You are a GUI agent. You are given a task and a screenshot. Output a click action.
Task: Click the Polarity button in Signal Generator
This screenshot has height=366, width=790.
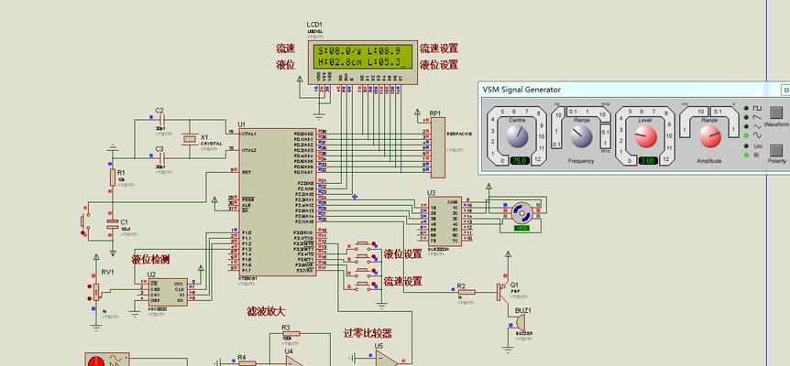tap(776, 151)
